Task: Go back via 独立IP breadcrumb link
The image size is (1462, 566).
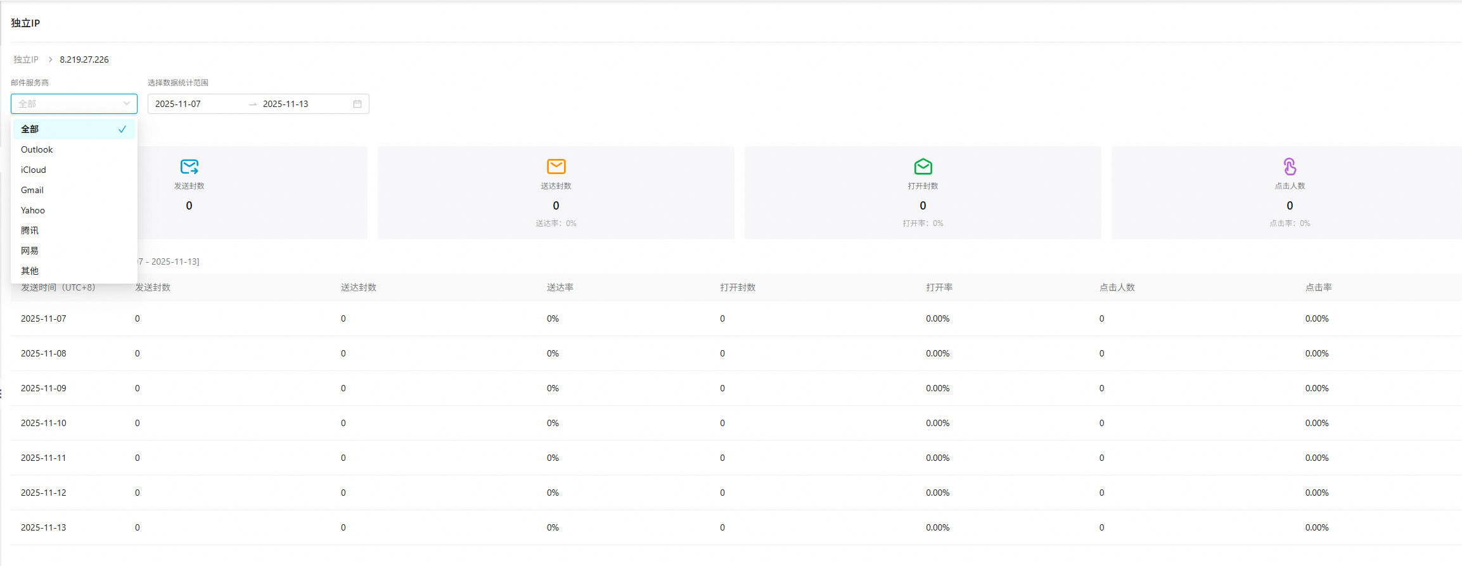Action: tap(26, 60)
